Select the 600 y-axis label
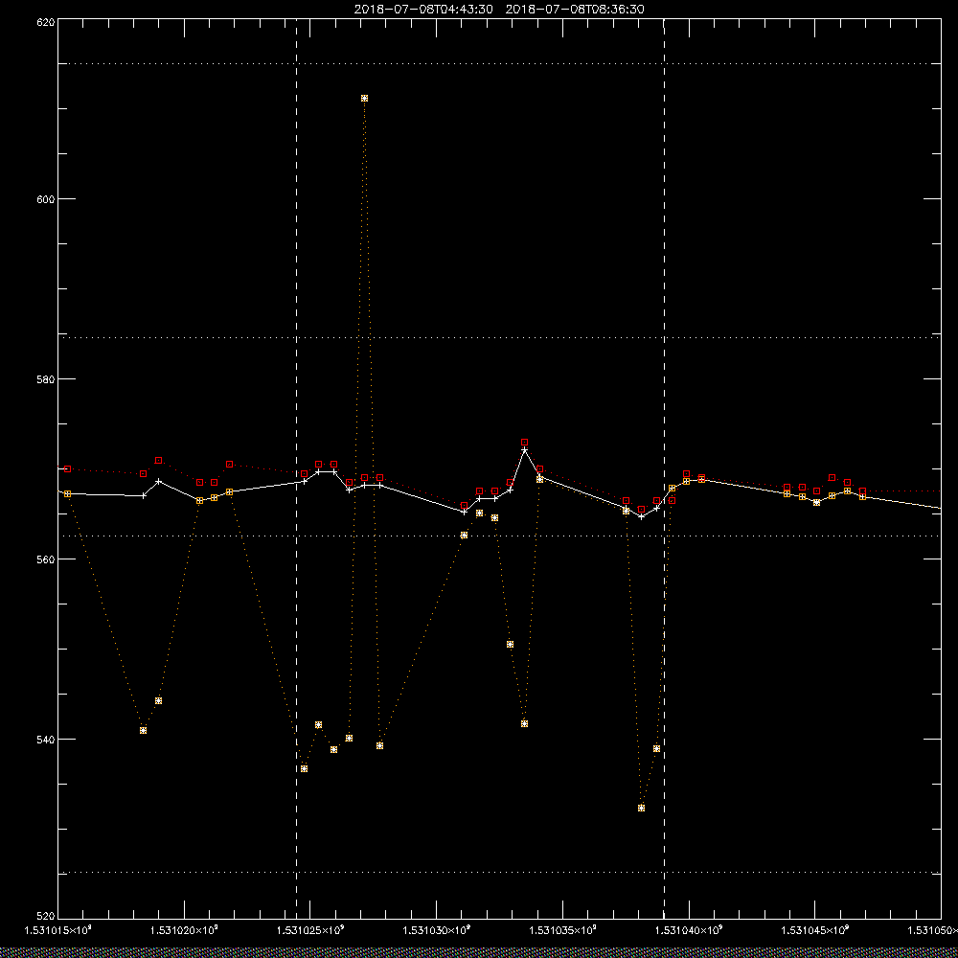 [x=46, y=199]
